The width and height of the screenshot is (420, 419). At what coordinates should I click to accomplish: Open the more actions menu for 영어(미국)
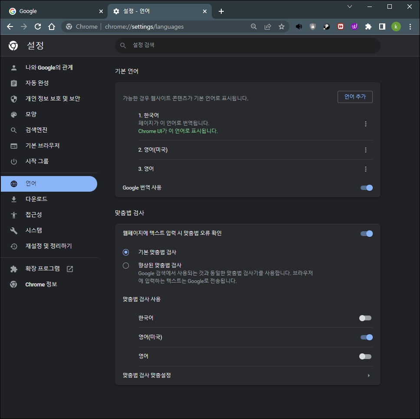coord(366,150)
